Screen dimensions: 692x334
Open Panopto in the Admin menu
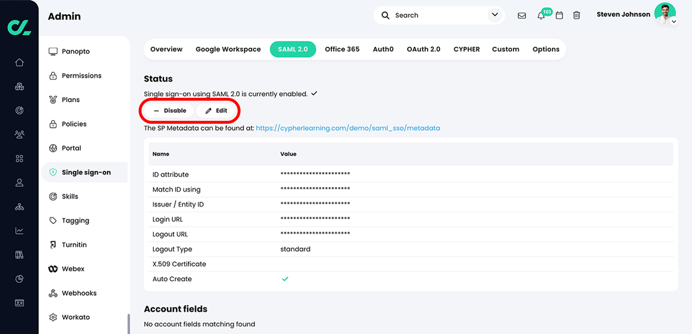(x=76, y=52)
